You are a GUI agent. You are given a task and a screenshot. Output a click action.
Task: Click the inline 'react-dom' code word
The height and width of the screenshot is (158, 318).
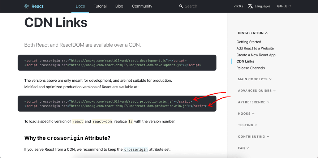pos(102,121)
